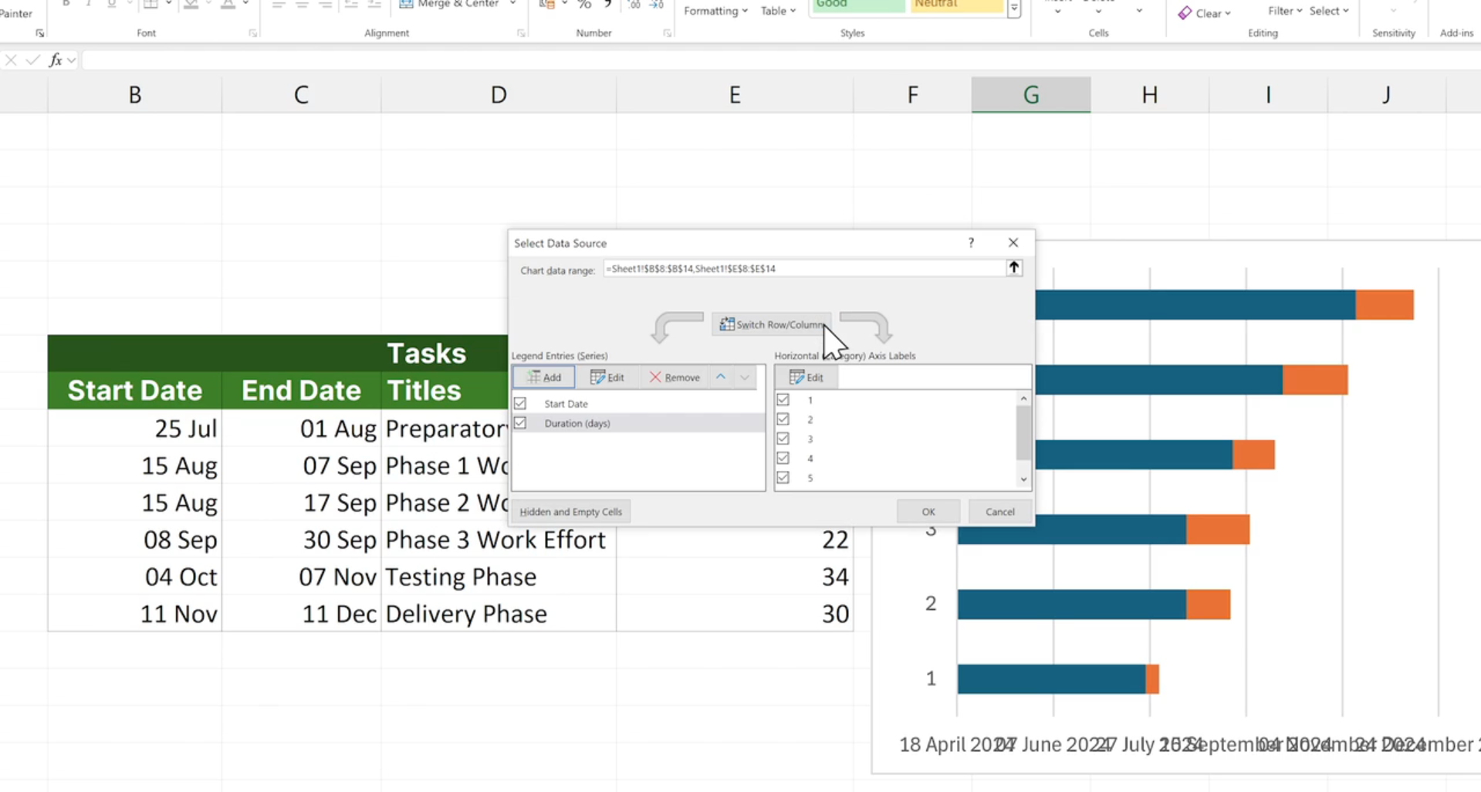Screen dimensions: 1481x792
Task: Select column H header
Action: coord(1150,95)
